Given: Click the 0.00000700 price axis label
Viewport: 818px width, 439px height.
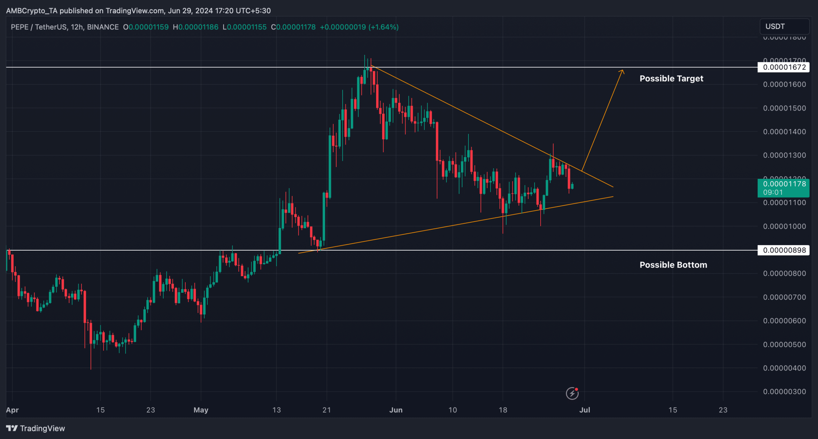Looking at the screenshot, I should 784,297.
